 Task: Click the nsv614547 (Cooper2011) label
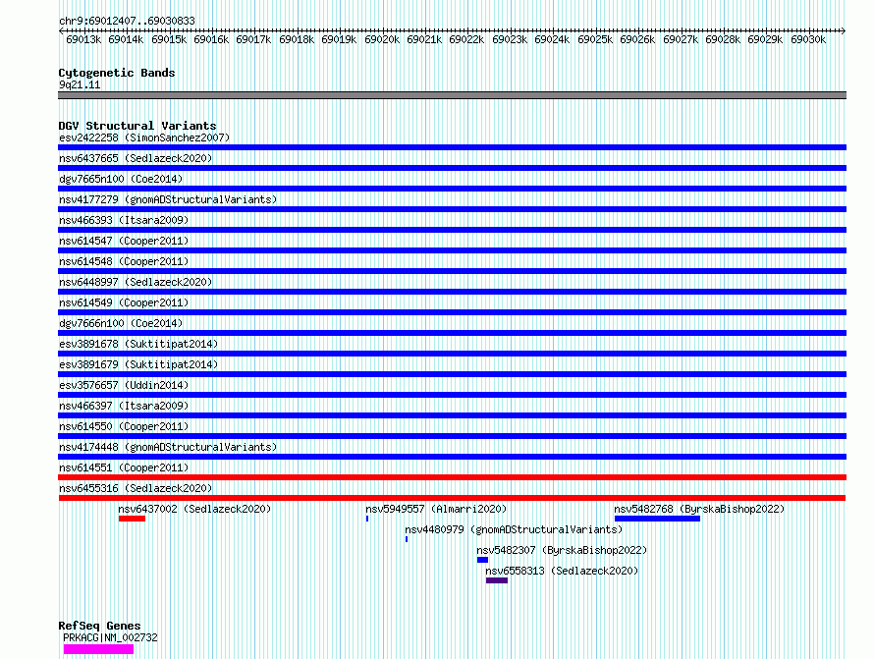(124, 241)
